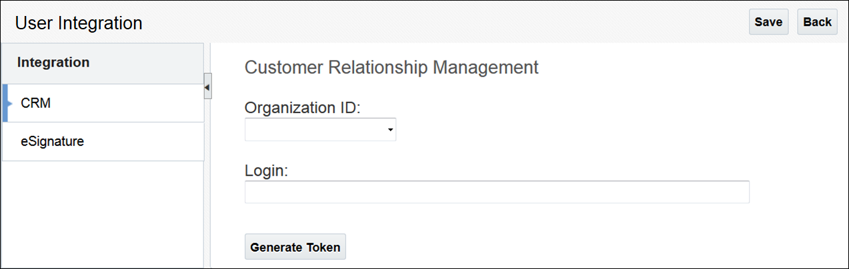Click the Customer Relationship Management heading

pos(391,67)
